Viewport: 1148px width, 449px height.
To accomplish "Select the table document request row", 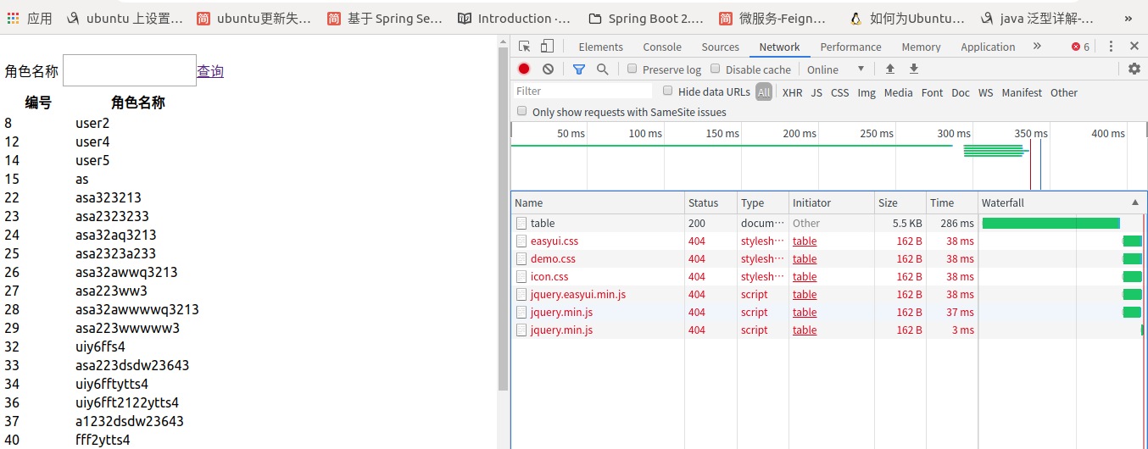I will click(x=828, y=223).
